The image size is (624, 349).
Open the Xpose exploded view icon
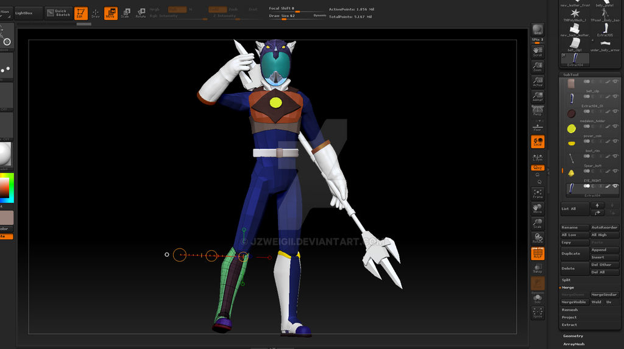(537, 313)
